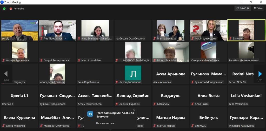Viewport: 266px width, 131px height.
Task: Open the chat message 'Не слышно вас'
Action: pos(105,123)
